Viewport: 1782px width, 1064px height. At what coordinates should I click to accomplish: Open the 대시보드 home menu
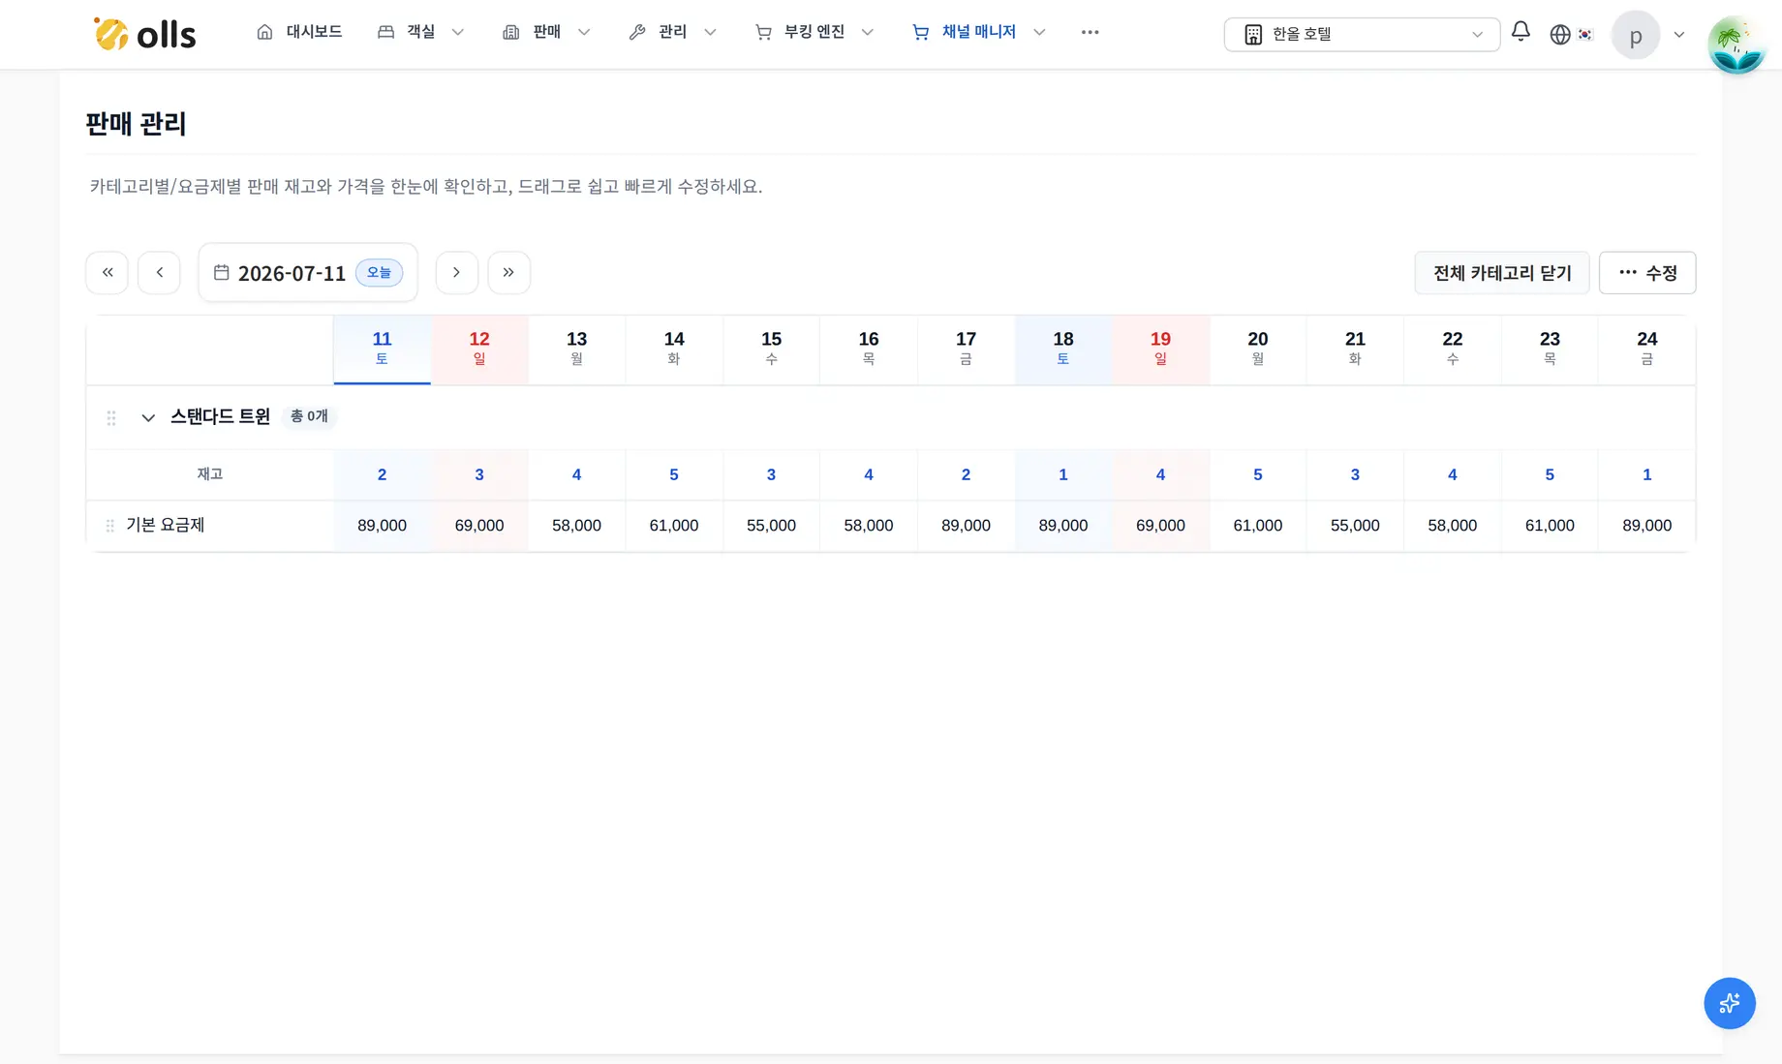pos(299,32)
